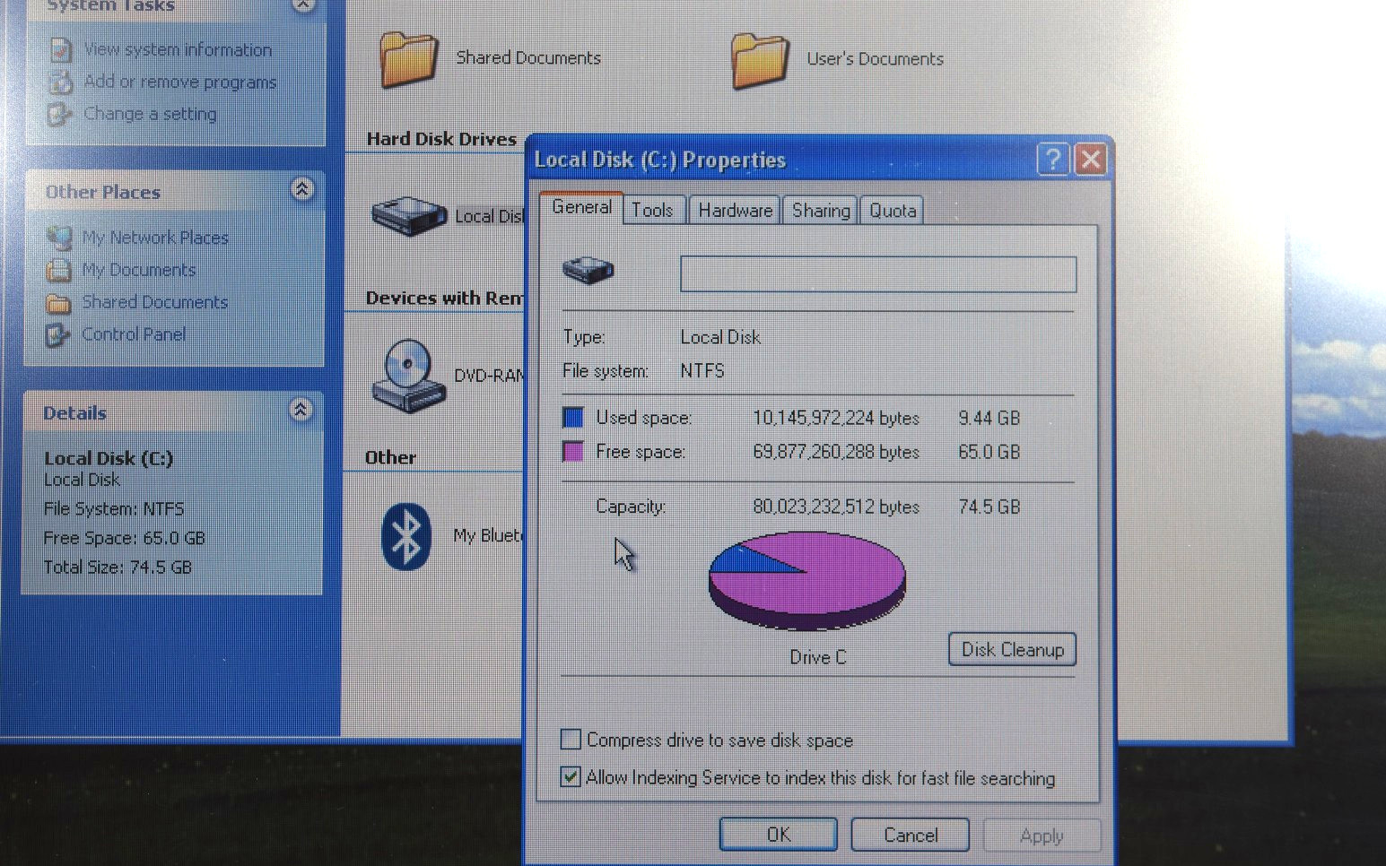The image size is (1386, 866).
Task: Collapse the System Tasks panel
Action: (303, 4)
